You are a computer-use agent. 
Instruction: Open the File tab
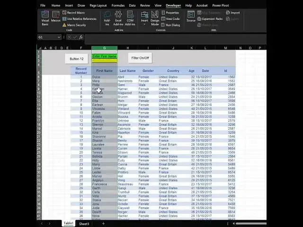(43, 5)
